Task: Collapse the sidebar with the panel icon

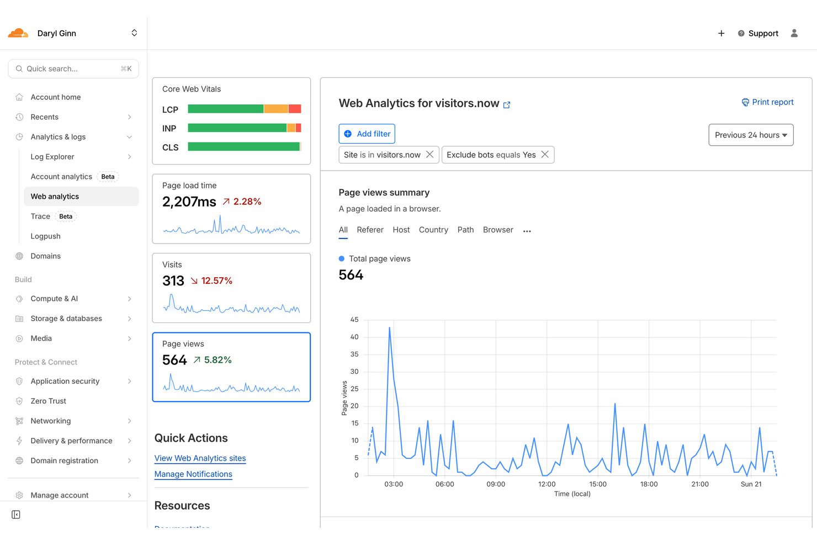Action: click(16, 515)
